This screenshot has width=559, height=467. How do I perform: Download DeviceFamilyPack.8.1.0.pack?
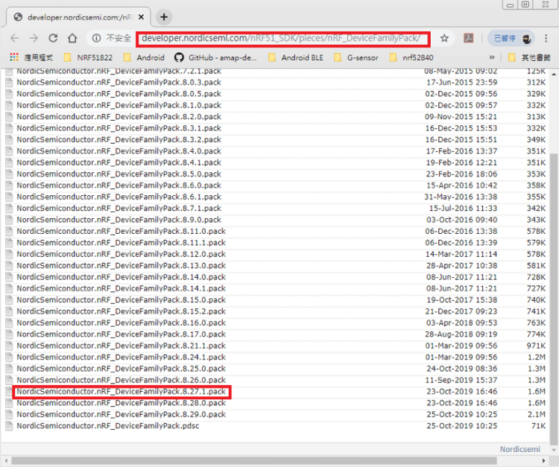pyautogui.click(x=119, y=105)
